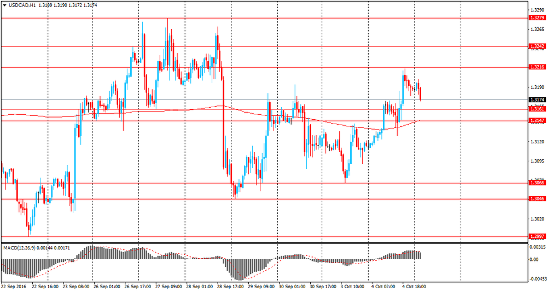
Task: Select the 1.2997 support level label
Action: [537, 237]
